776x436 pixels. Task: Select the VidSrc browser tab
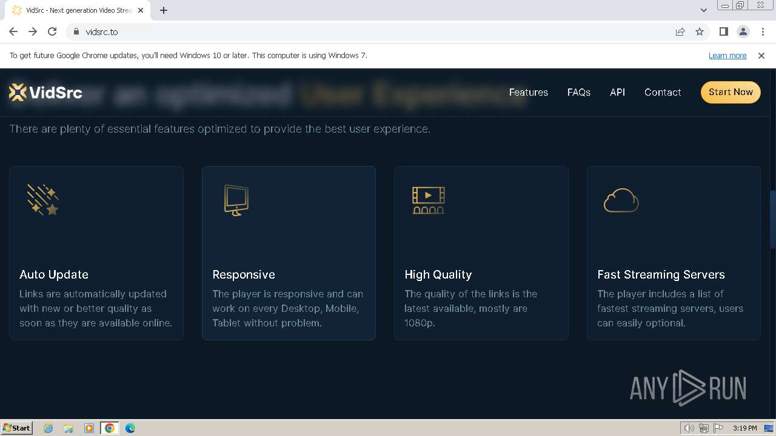tap(79, 10)
